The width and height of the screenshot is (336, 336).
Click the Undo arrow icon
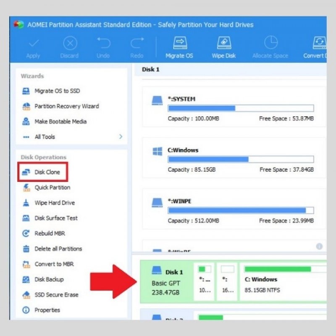[x=103, y=43]
